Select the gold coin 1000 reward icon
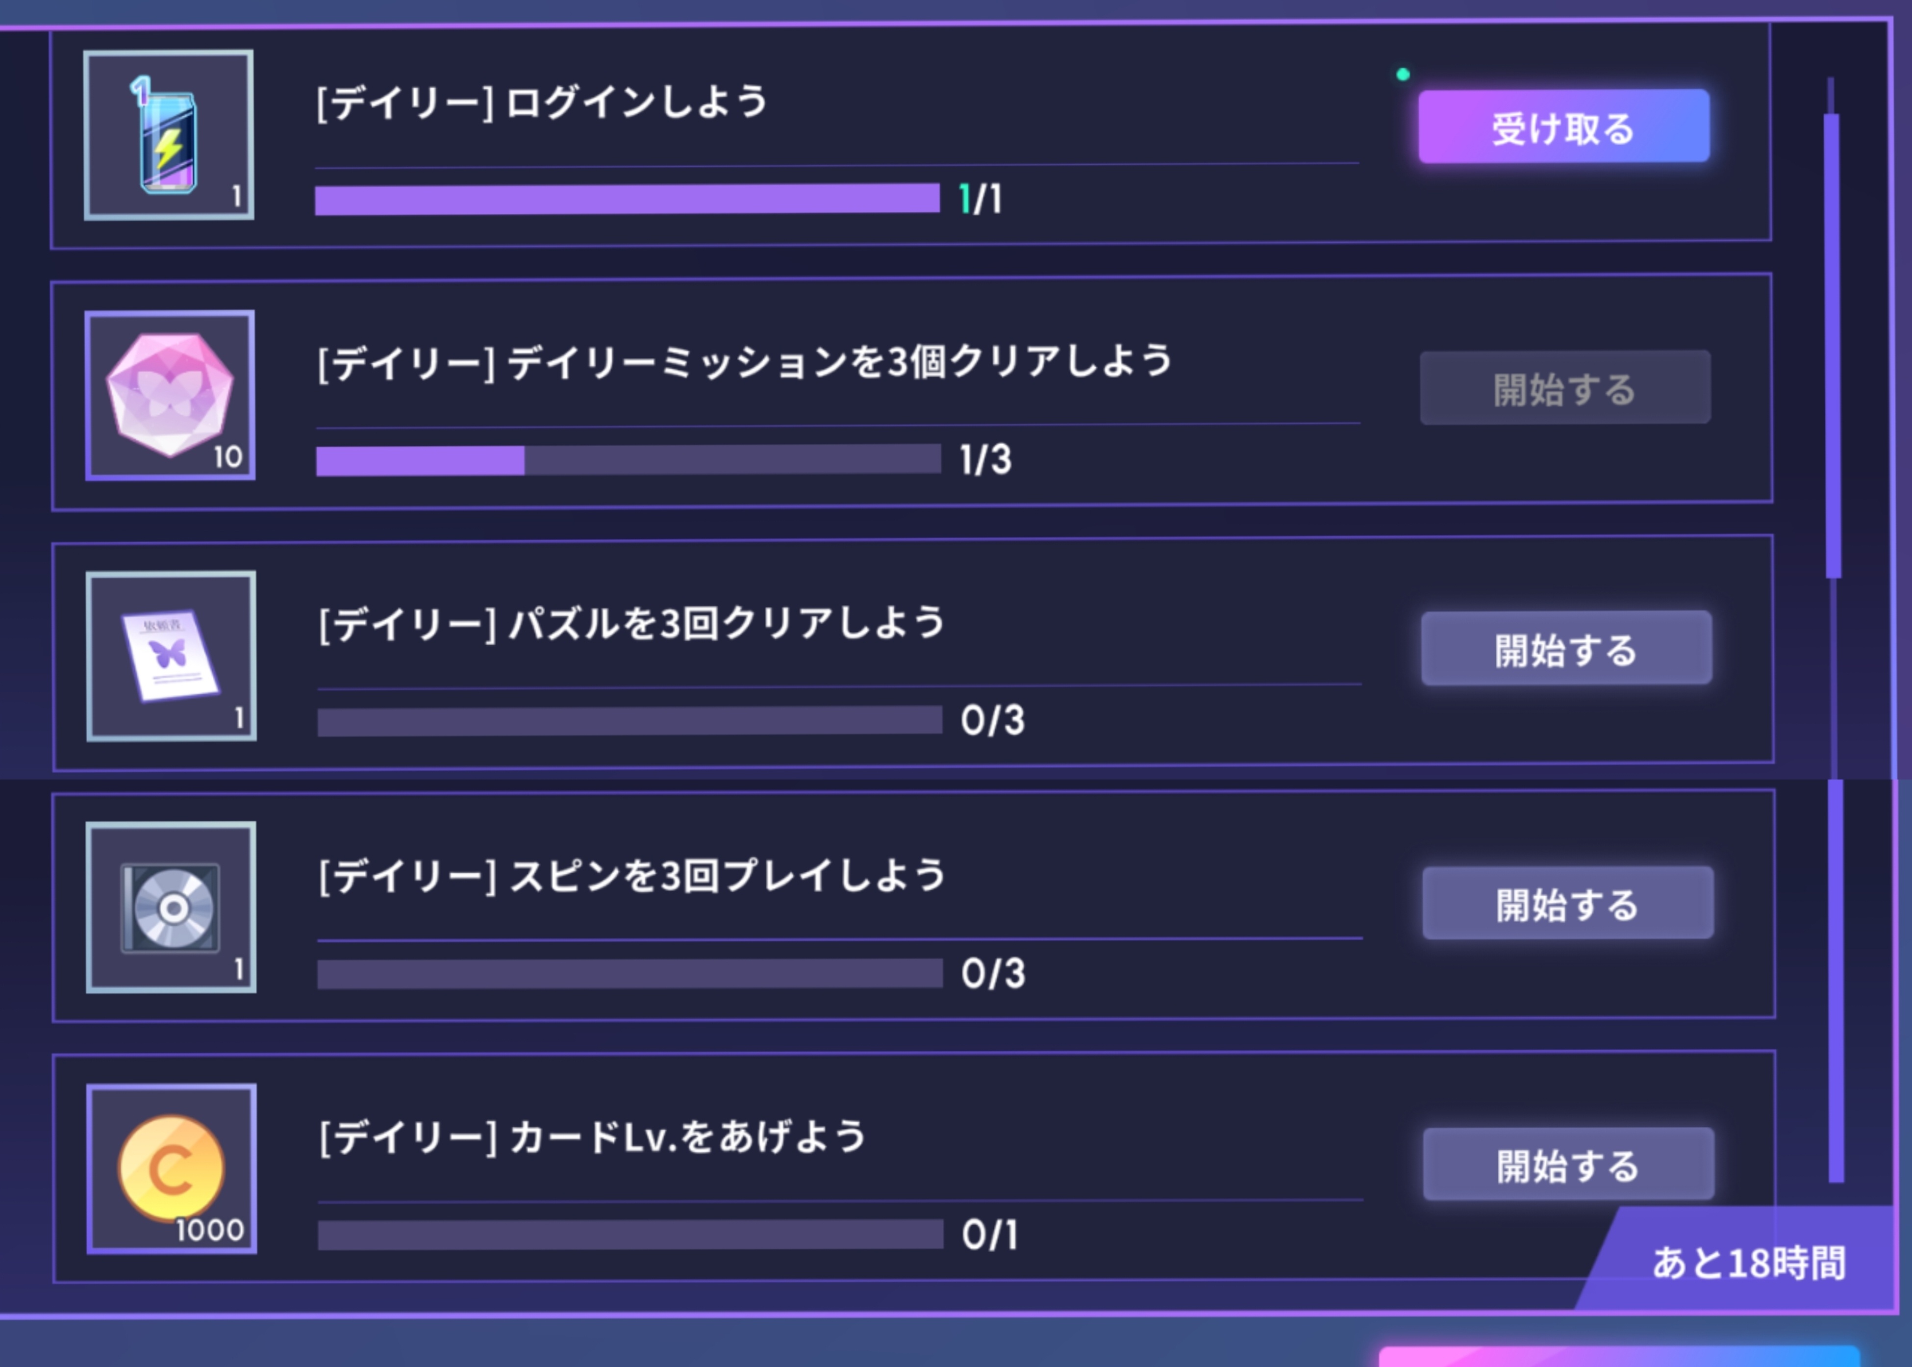This screenshot has height=1367, width=1912. tap(171, 1168)
